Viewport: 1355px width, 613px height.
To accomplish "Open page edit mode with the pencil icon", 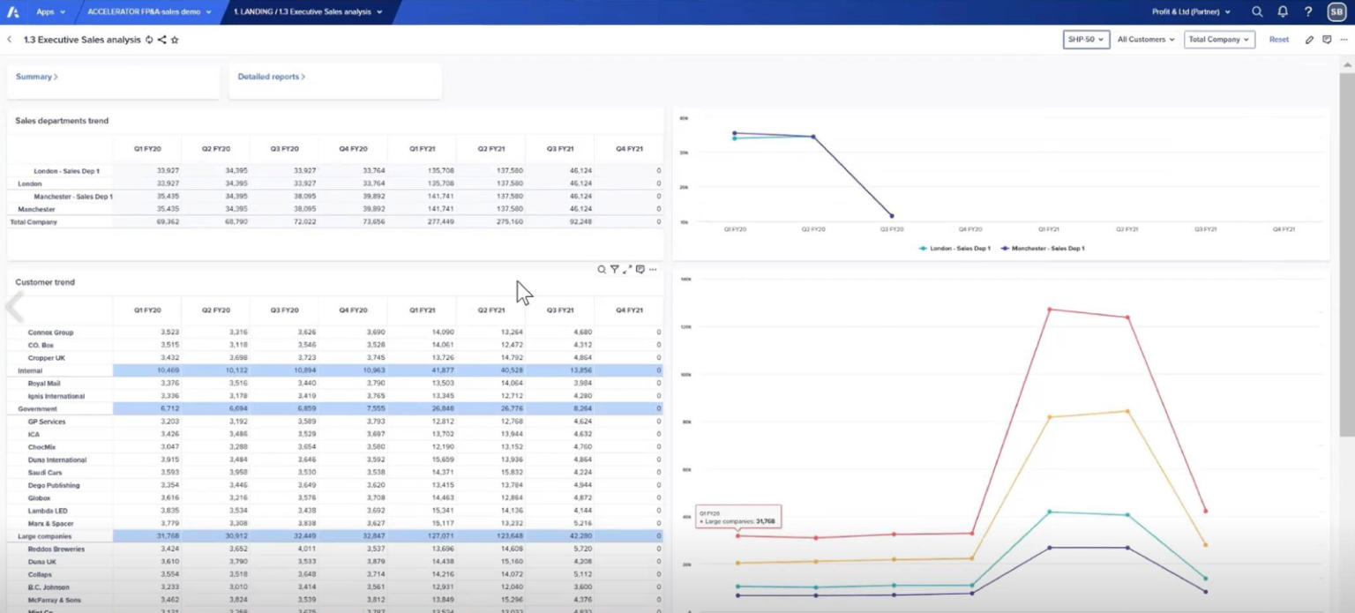I will pyautogui.click(x=1309, y=40).
